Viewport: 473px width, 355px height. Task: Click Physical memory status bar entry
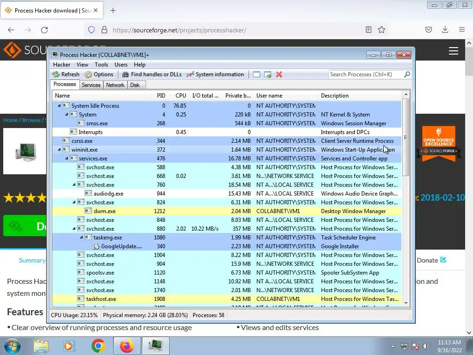(146, 315)
